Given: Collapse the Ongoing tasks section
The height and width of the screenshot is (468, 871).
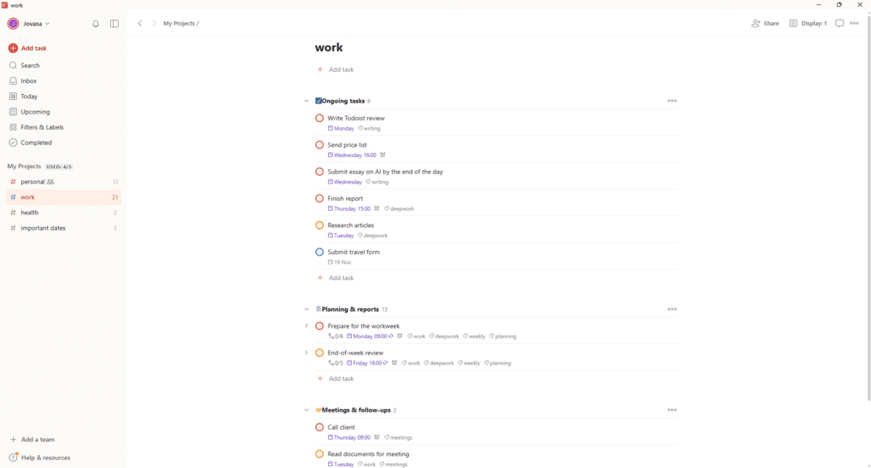Looking at the screenshot, I should (x=306, y=101).
